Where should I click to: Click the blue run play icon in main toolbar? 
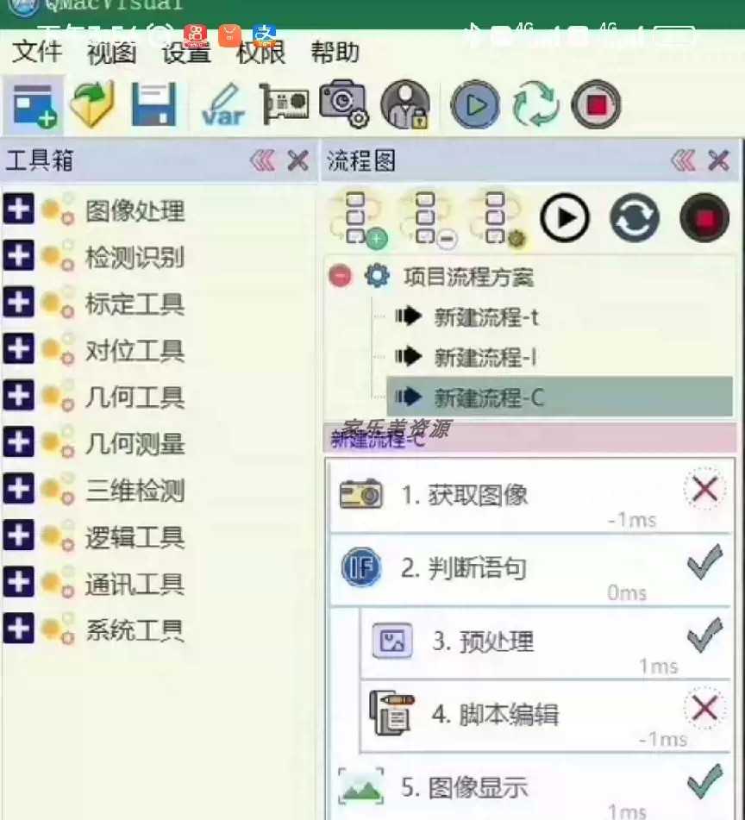click(x=475, y=104)
